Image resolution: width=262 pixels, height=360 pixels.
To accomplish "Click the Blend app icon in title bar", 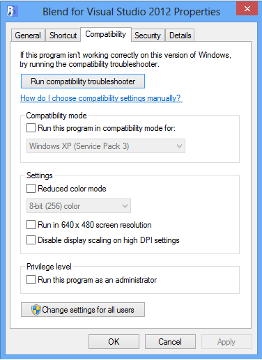I will click(12, 11).
